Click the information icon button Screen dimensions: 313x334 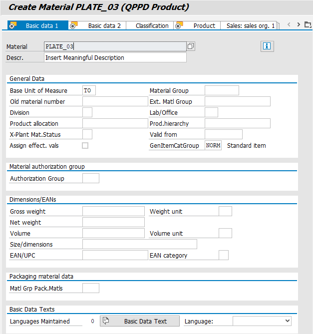tap(267, 46)
